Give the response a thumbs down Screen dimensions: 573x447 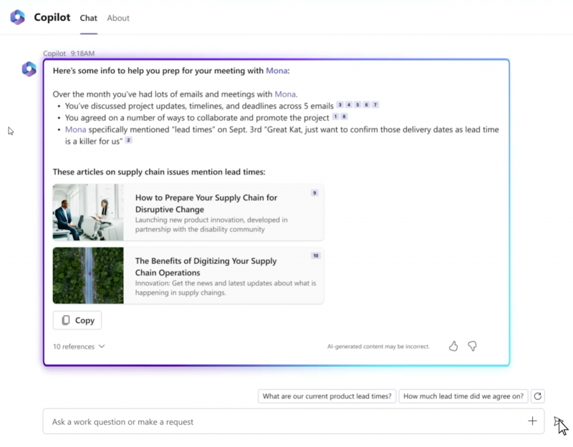coord(472,345)
